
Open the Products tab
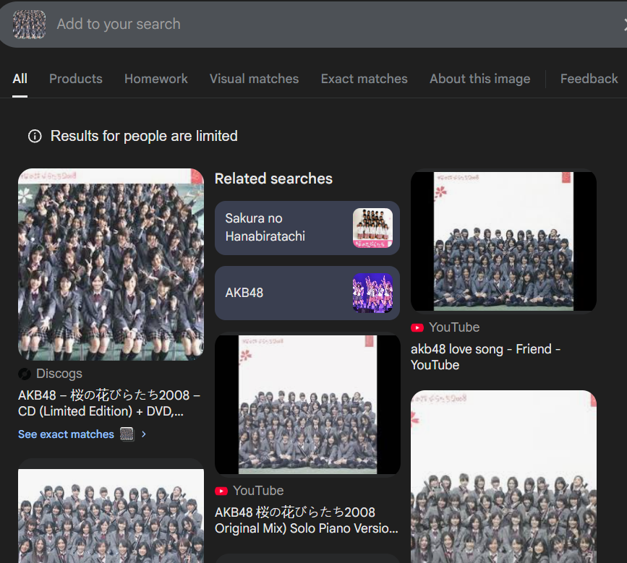(x=76, y=79)
